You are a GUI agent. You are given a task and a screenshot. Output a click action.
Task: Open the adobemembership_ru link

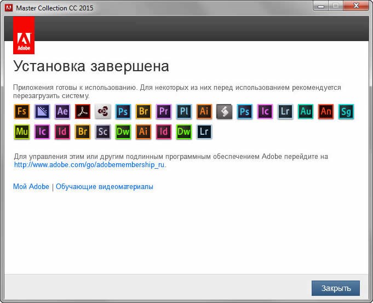[89, 165]
